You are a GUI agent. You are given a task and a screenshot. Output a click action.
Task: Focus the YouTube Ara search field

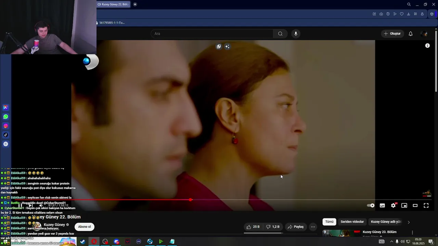(x=212, y=33)
